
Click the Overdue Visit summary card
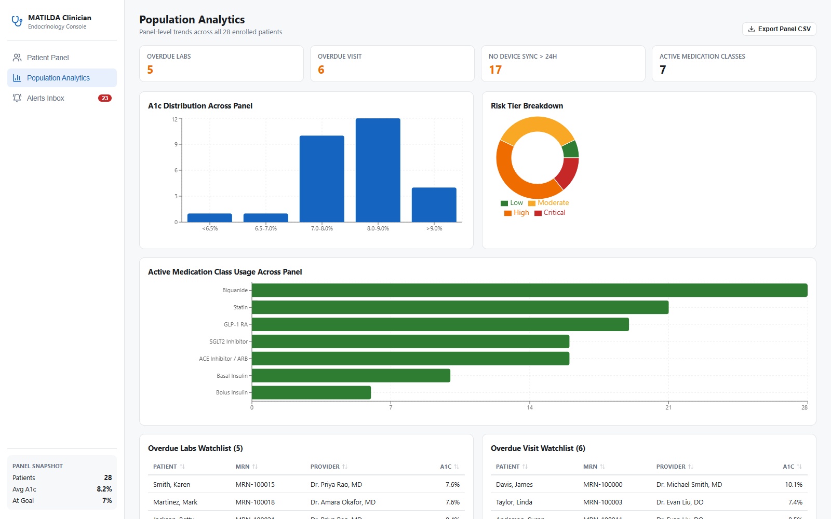392,63
